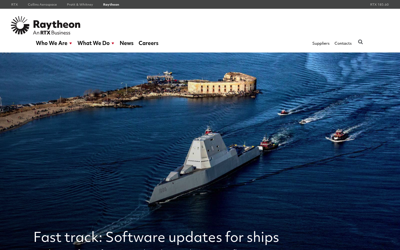Screen dimensions: 400x250
Task: Select Pratt & Whitney in the top bar
Action: (x=80, y=4)
